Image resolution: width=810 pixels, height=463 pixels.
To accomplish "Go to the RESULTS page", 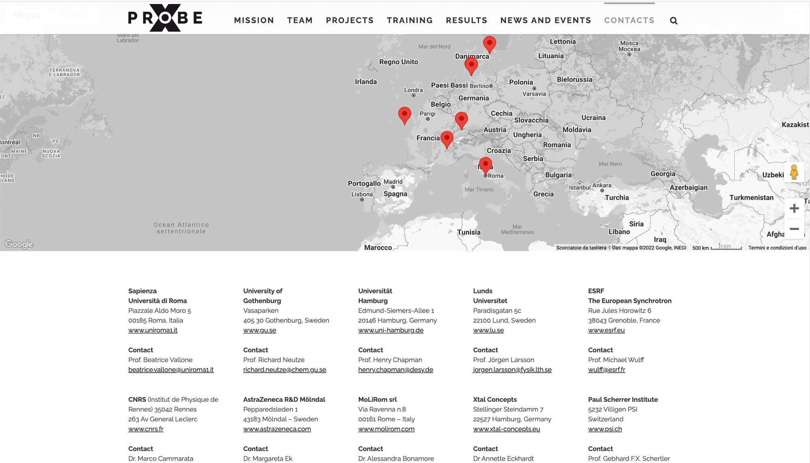I will tap(467, 20).
